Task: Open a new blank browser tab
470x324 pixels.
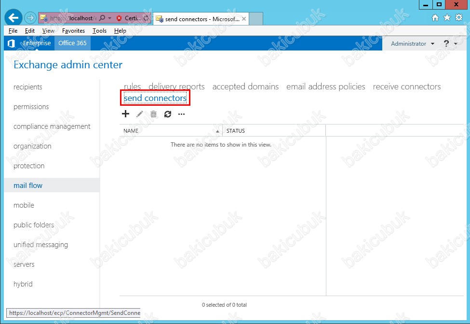Action: click(x=256, y=19)
